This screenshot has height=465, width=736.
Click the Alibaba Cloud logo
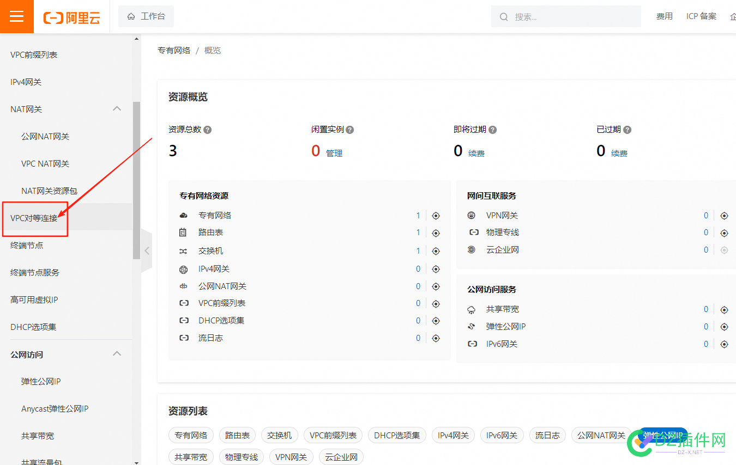(71, 16)
